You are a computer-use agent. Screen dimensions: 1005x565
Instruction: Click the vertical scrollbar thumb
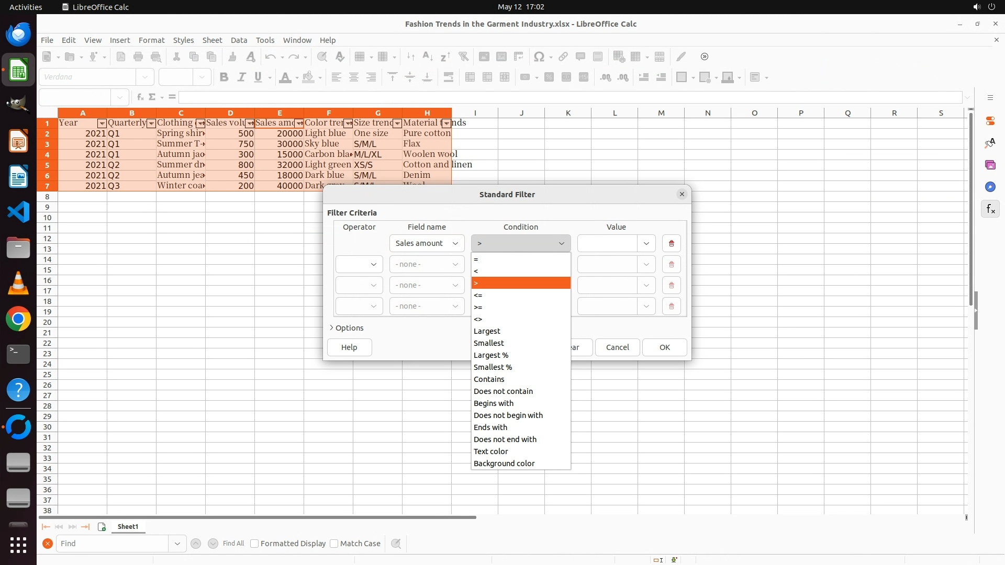970,209
